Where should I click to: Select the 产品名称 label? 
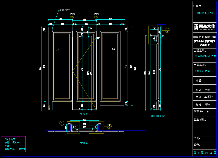(200, 65)
